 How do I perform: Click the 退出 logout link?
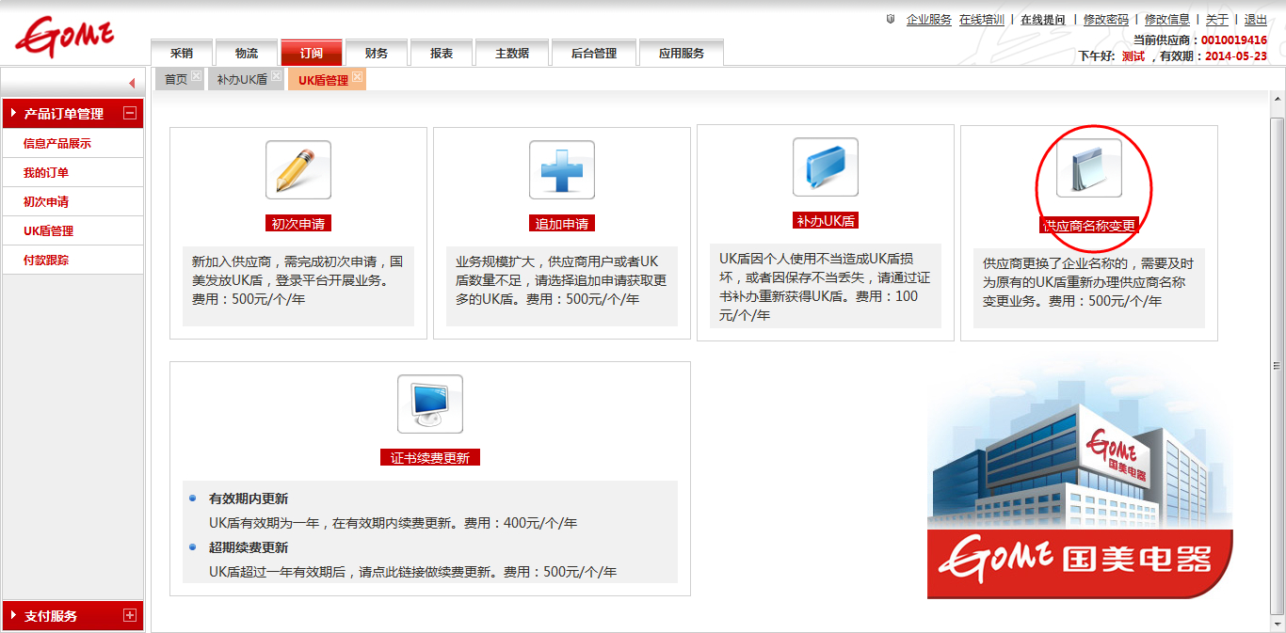(x=1255, y=20)
